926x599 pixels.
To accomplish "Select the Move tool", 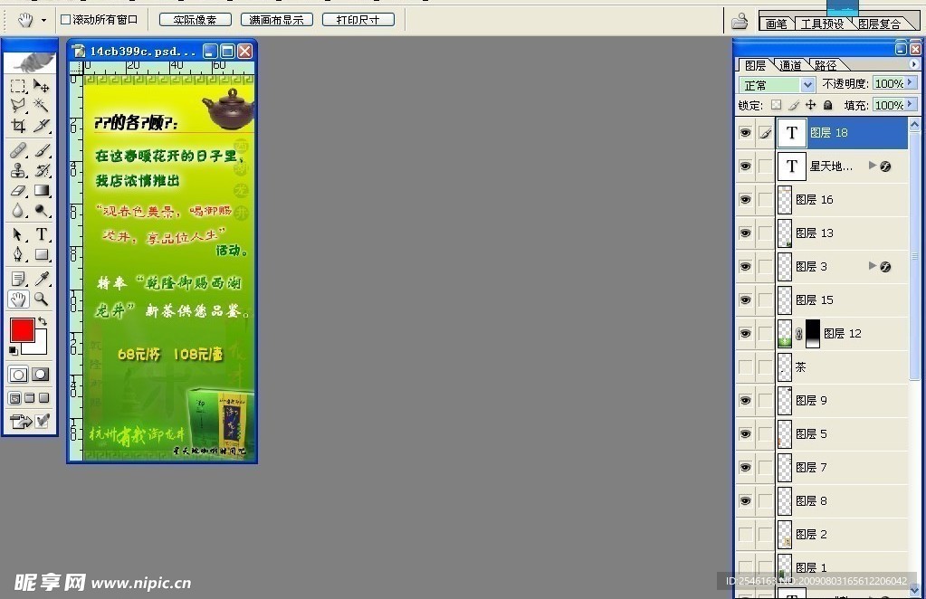I will (42, 87).
